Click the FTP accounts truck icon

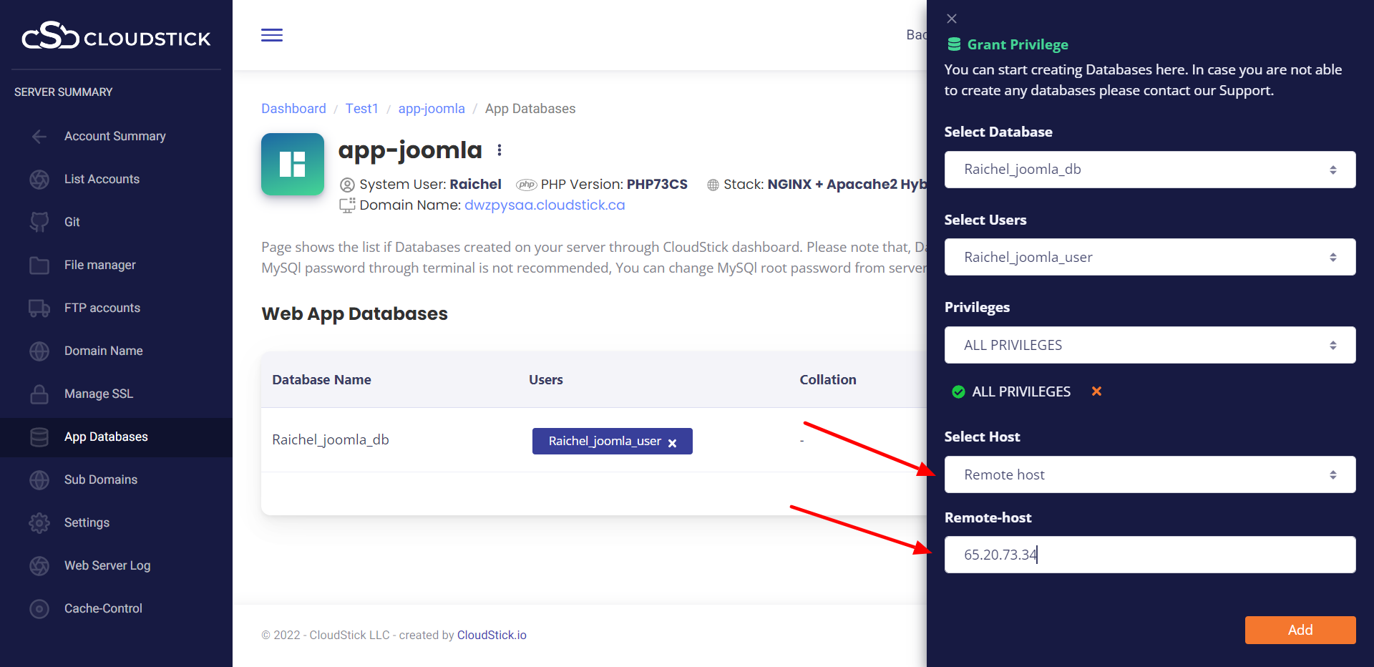click(x=39, y=308)
